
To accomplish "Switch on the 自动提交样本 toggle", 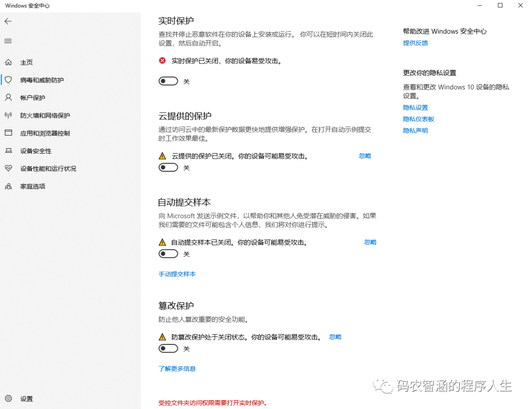I will pos(168,254).
